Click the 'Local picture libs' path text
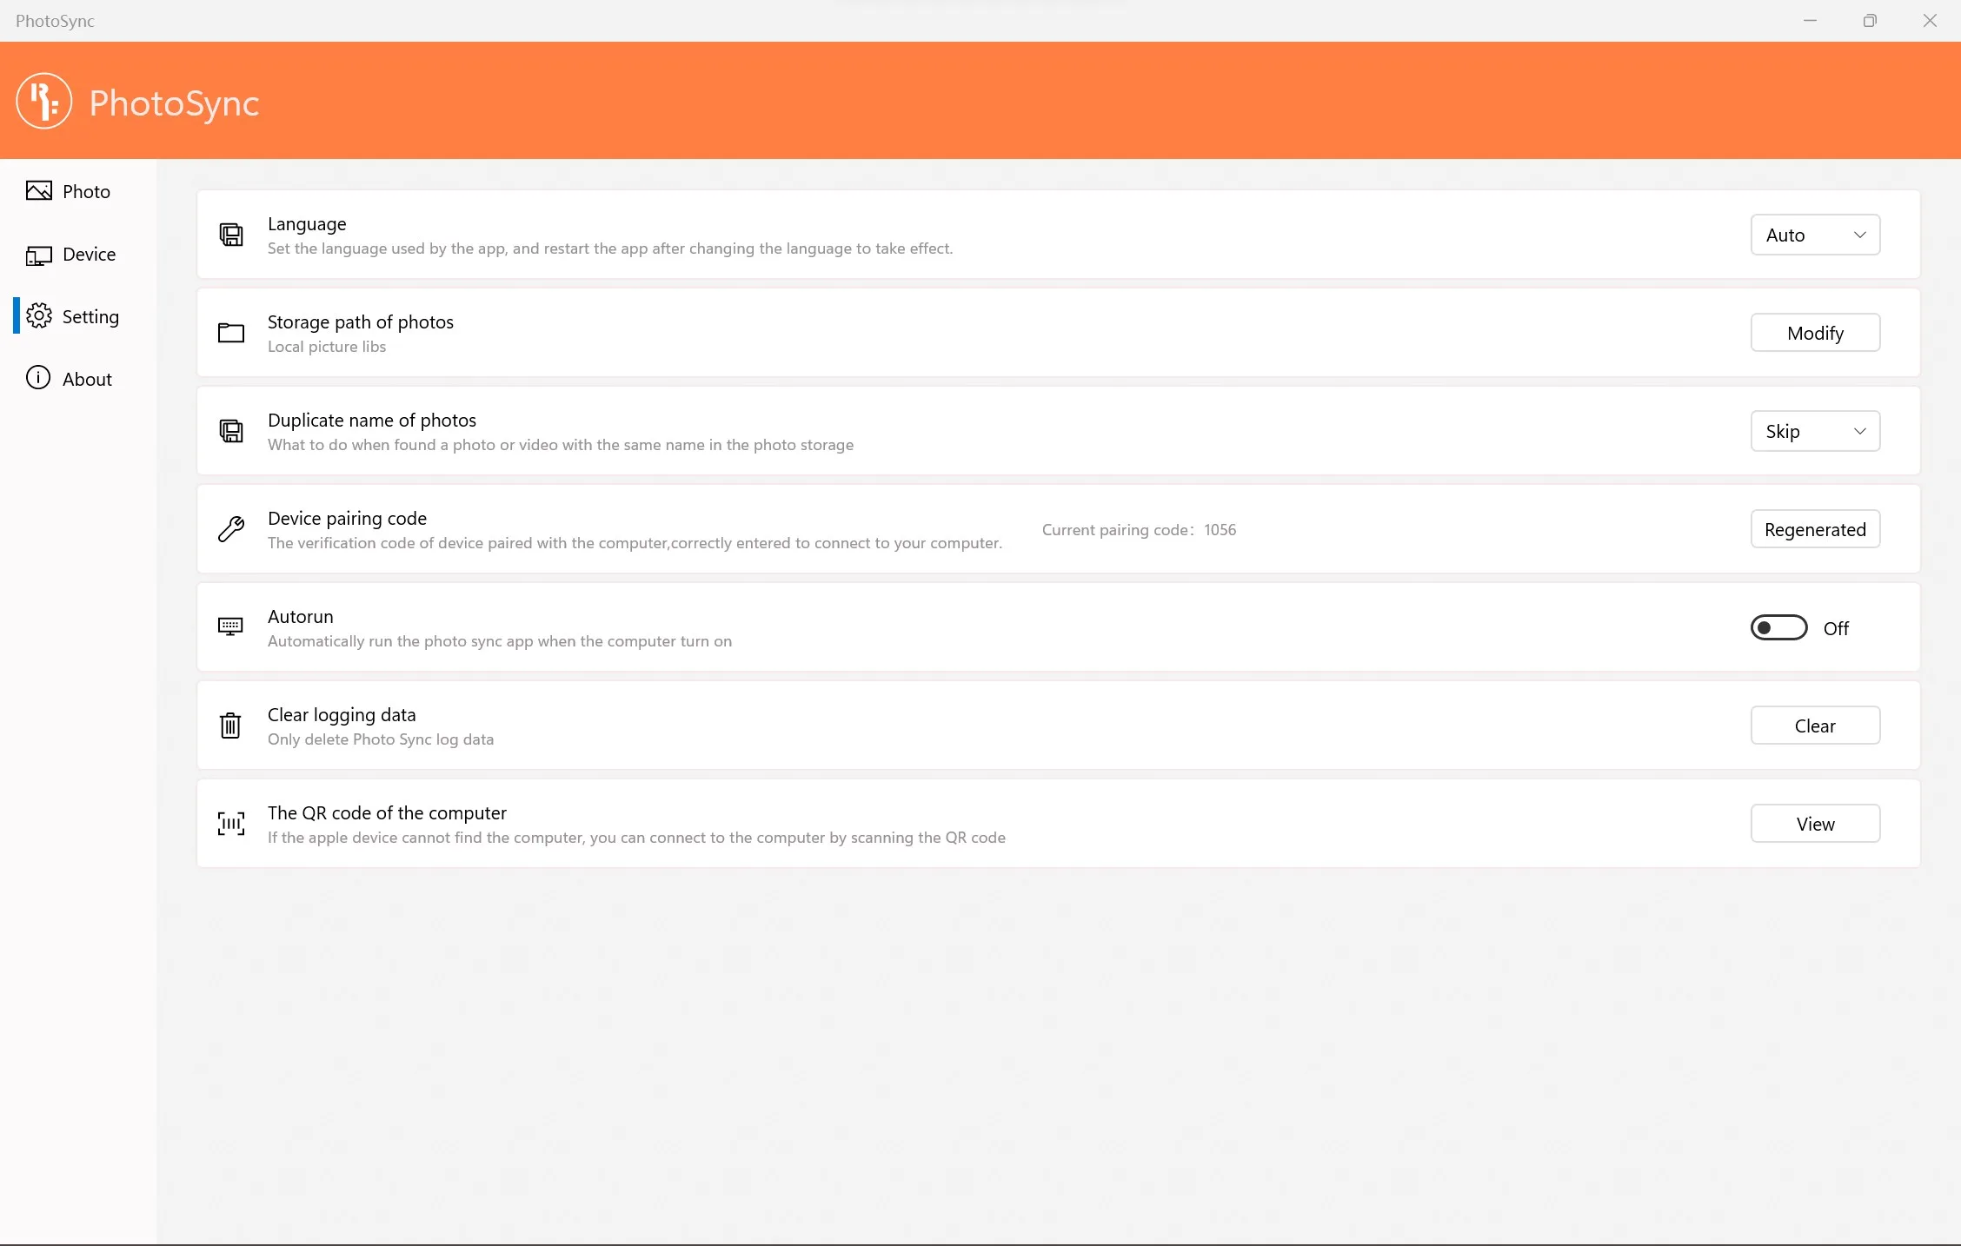Image resolution: width=1961 pixels, height=1246 pixels. coord(327,347)
